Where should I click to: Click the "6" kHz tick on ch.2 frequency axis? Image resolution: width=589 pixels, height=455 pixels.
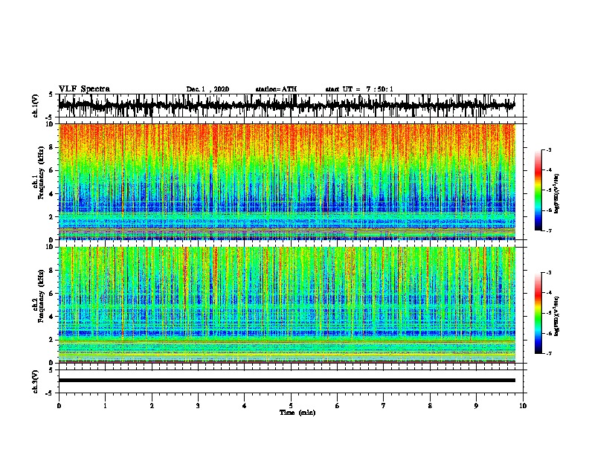(52, 293)
